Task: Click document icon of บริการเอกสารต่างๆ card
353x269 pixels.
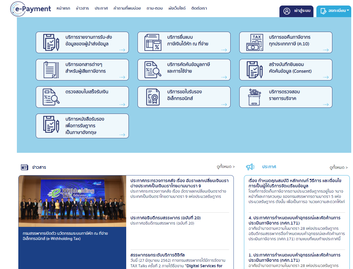Action: 51,70
